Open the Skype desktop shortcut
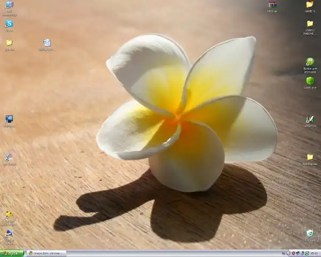 [9, 24]
